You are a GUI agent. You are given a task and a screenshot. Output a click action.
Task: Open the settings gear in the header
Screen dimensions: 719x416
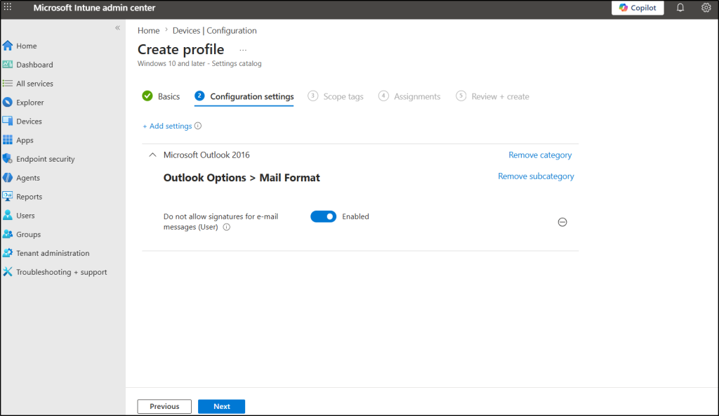706,8
